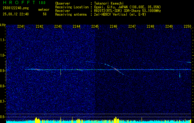194x123 pixels.
Task: Click time marker 2248
Action: (151, 26)
